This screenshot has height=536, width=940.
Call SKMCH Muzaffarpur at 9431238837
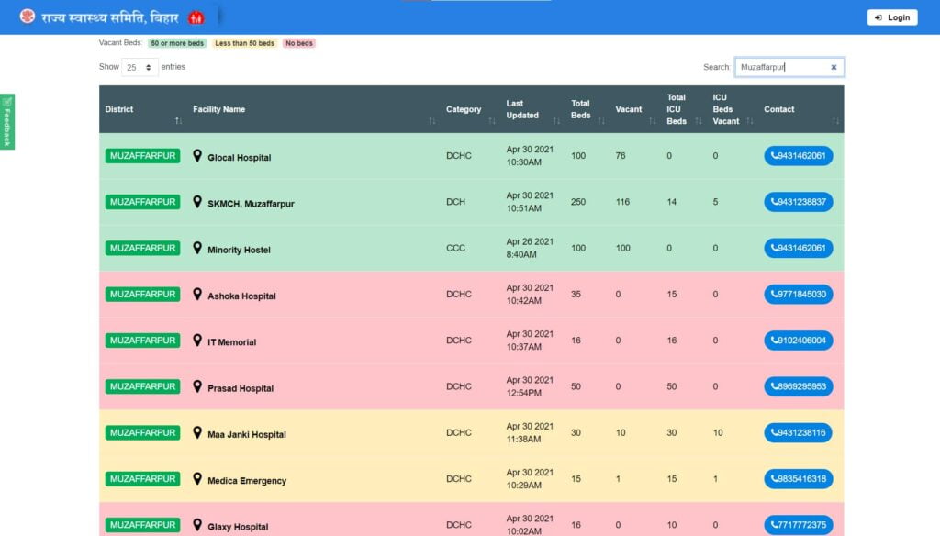coord(798,201)
